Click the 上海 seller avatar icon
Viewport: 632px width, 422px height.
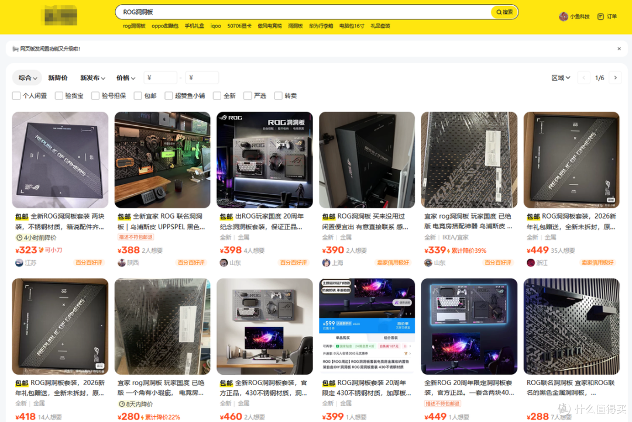coord(326,263)
